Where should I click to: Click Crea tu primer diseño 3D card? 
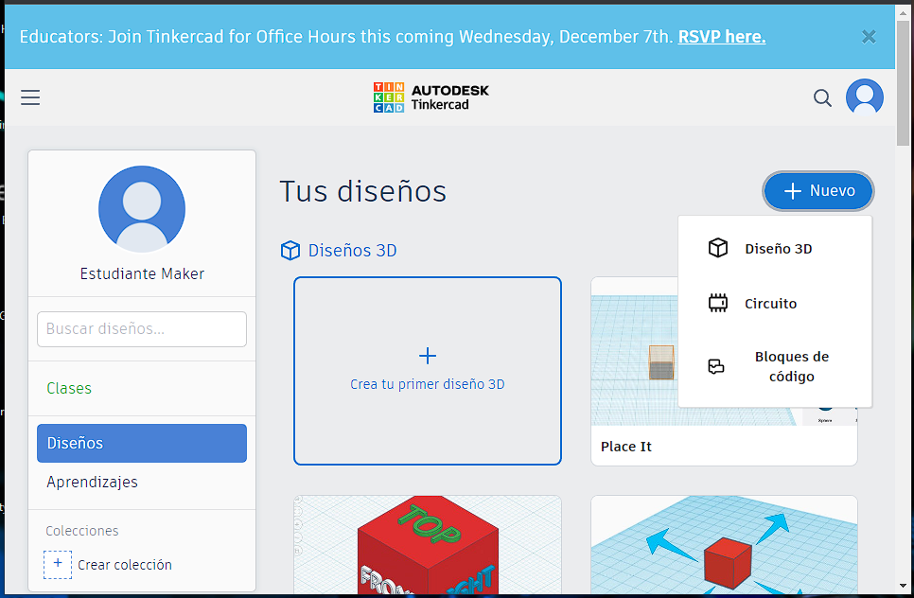tap(427, 370)
